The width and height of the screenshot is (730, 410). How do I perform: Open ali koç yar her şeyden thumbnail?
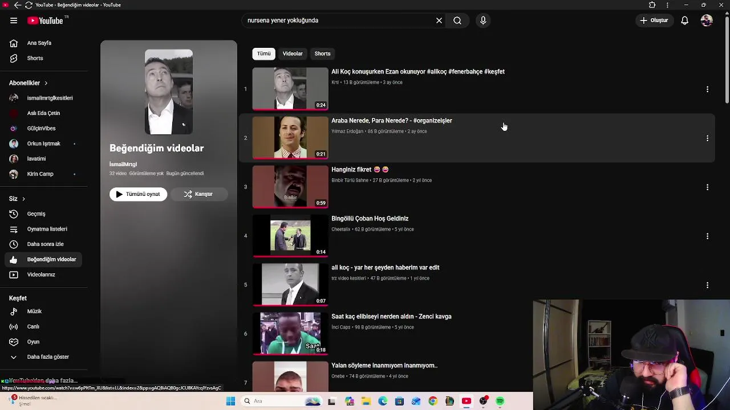pos(290,284)
